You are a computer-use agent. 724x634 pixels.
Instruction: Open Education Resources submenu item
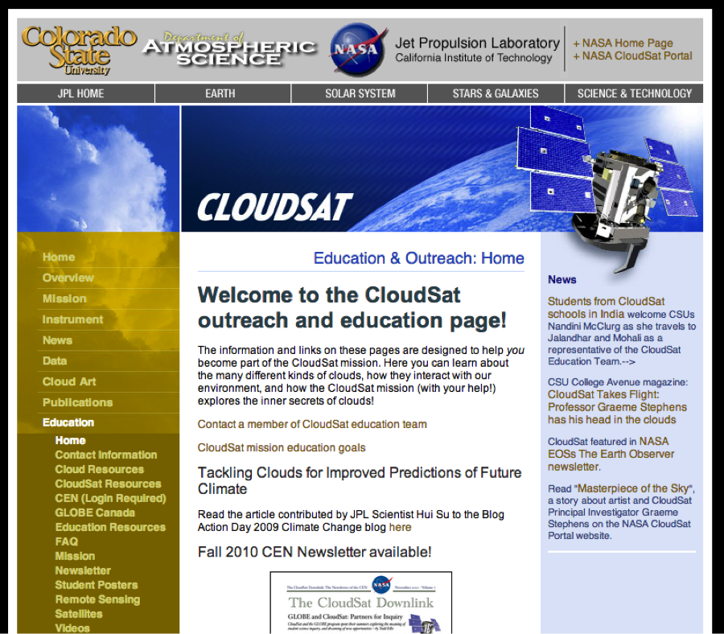tap(110, 527)
